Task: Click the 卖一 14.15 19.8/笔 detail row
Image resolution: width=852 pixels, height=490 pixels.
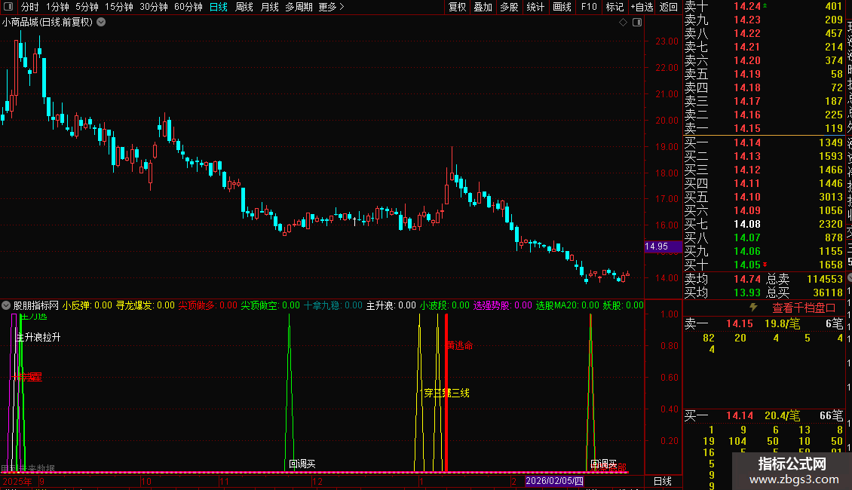Action: [x=764, y=324]
